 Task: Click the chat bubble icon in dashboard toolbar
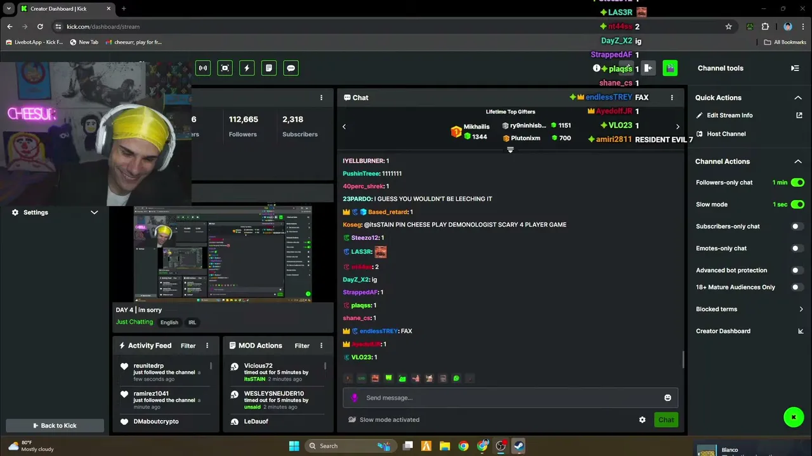[x=291, y=68]
